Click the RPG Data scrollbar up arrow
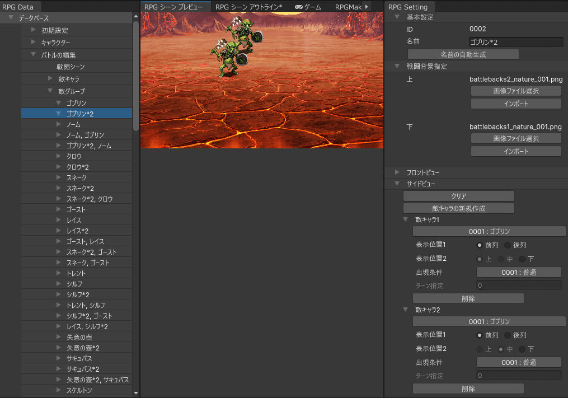Screen dimensions: 568x398 point(136,16)
